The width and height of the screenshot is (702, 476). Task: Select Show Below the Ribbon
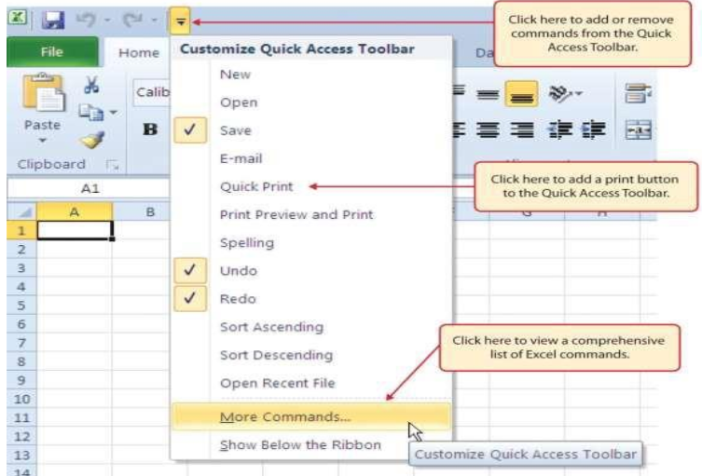(311, 444)
